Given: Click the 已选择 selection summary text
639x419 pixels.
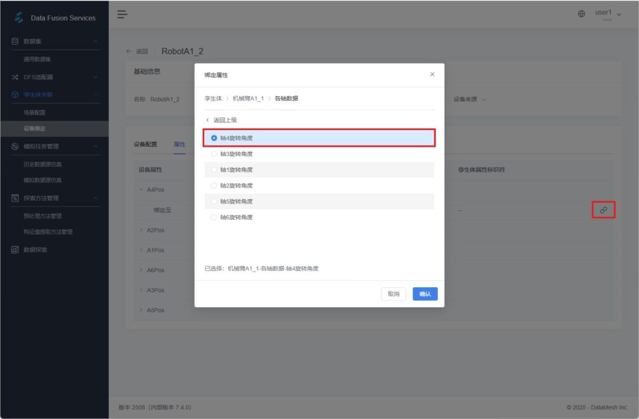Looking at the screenshot, I should pos(261,269).
